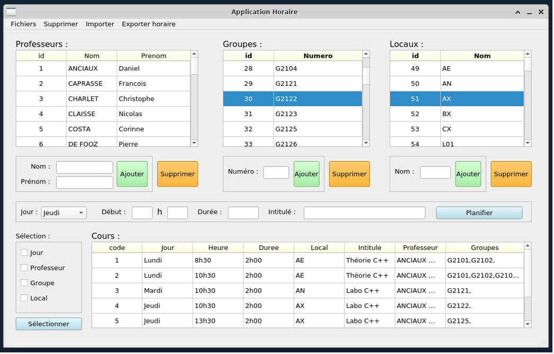Tick the Jour selection checkbox
The image size is (554, 354).
click(24, 253)
